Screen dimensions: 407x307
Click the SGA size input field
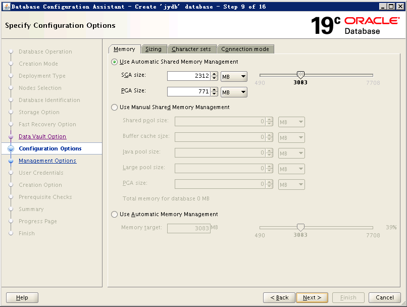(189, 76)
